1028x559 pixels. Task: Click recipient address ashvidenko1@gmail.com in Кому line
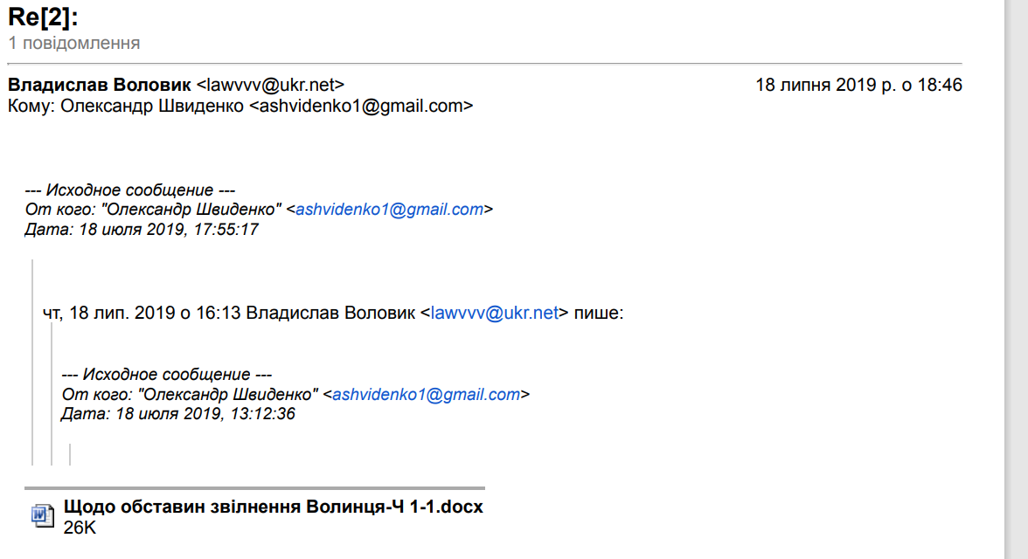coord(361,107)
